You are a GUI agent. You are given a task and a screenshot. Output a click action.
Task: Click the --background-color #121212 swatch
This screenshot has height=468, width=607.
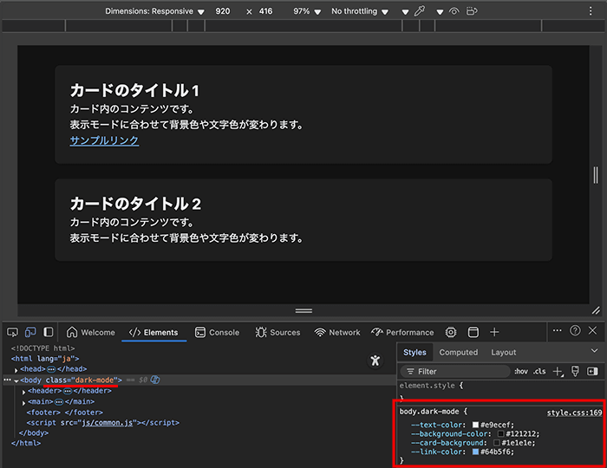point(500,434)
